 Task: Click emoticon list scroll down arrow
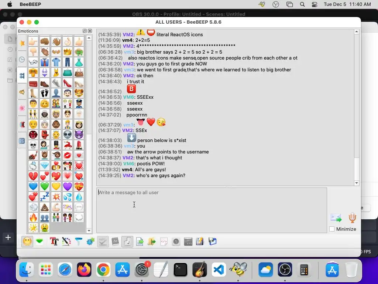89,230
